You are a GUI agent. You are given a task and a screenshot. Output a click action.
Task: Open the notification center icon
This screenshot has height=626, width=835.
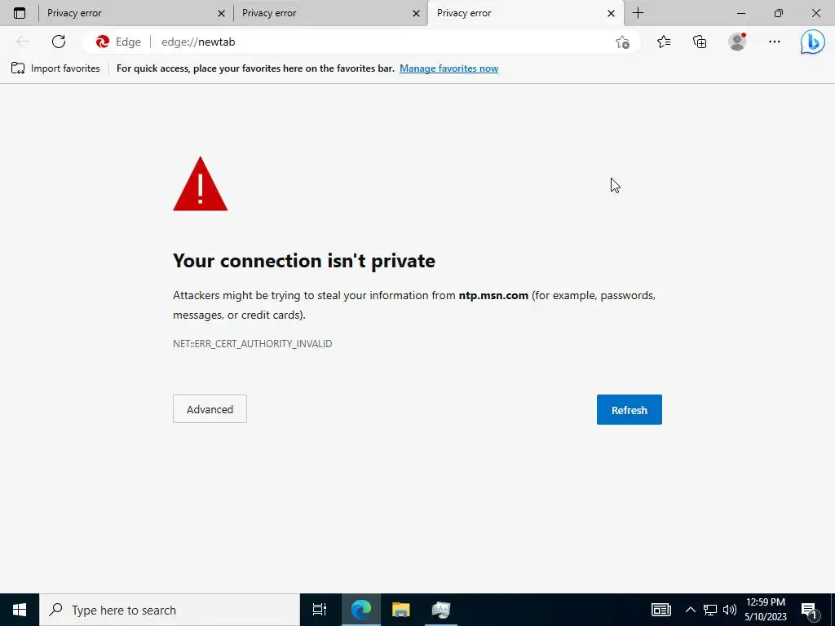point(810,610)
